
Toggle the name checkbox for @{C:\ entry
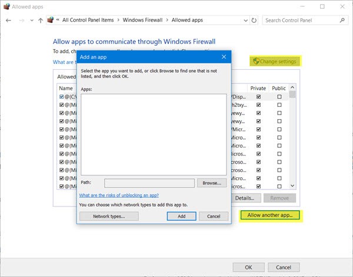point(61,97)
